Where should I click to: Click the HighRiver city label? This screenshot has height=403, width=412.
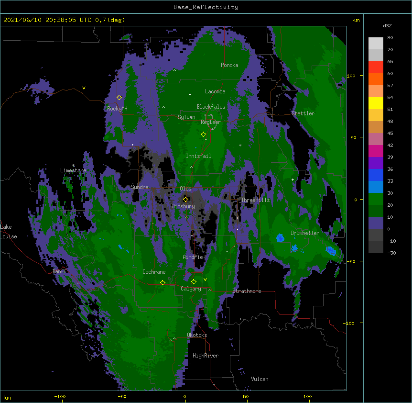[205, 356]
